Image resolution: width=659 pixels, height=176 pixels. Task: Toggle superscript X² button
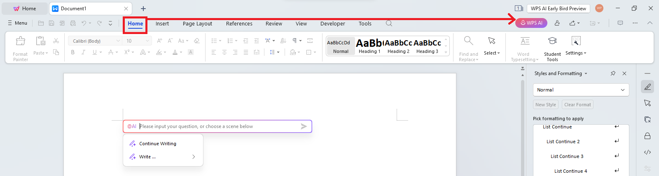coord(127,52)
